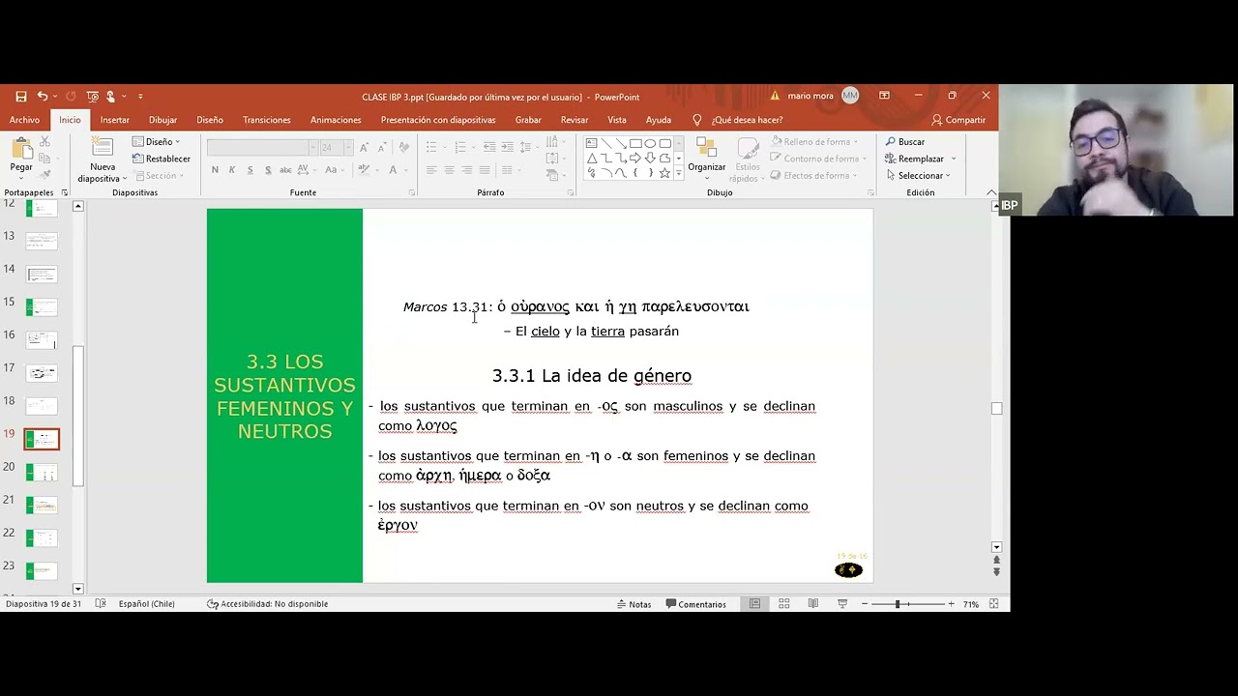Align text left
The height and width of the screenshot is (696, 1238).
tap(431, 170)
